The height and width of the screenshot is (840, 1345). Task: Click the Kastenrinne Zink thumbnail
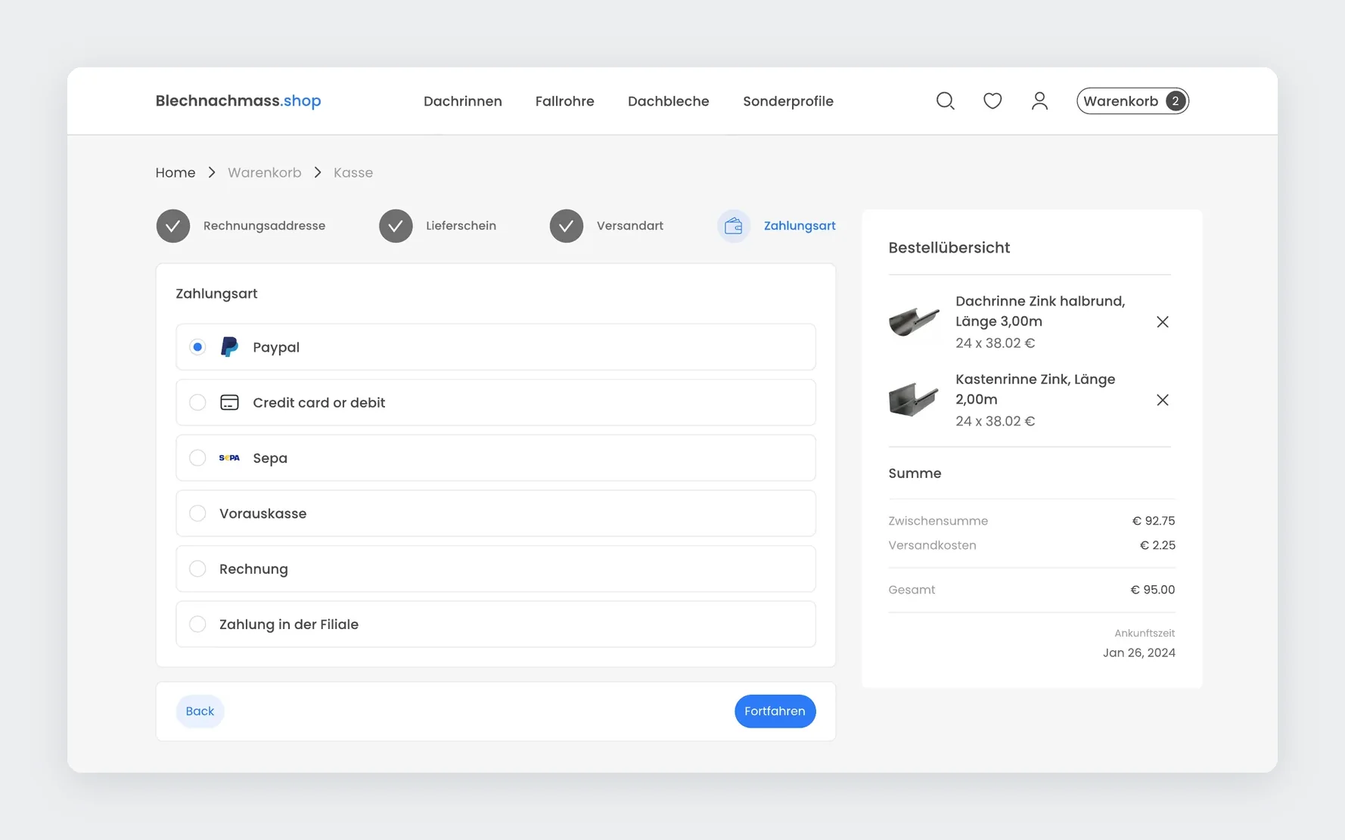[x=913, y=399]
